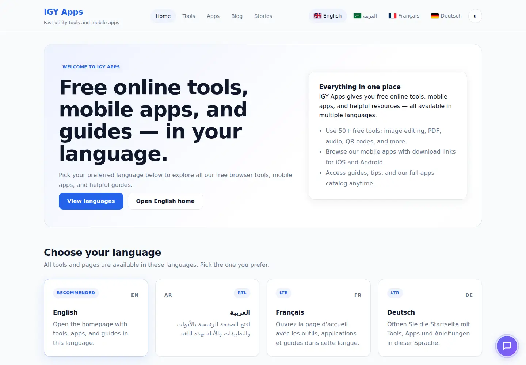Click the French flag icon
This screenshot has height=365, width=526.
tap(392, 16)
